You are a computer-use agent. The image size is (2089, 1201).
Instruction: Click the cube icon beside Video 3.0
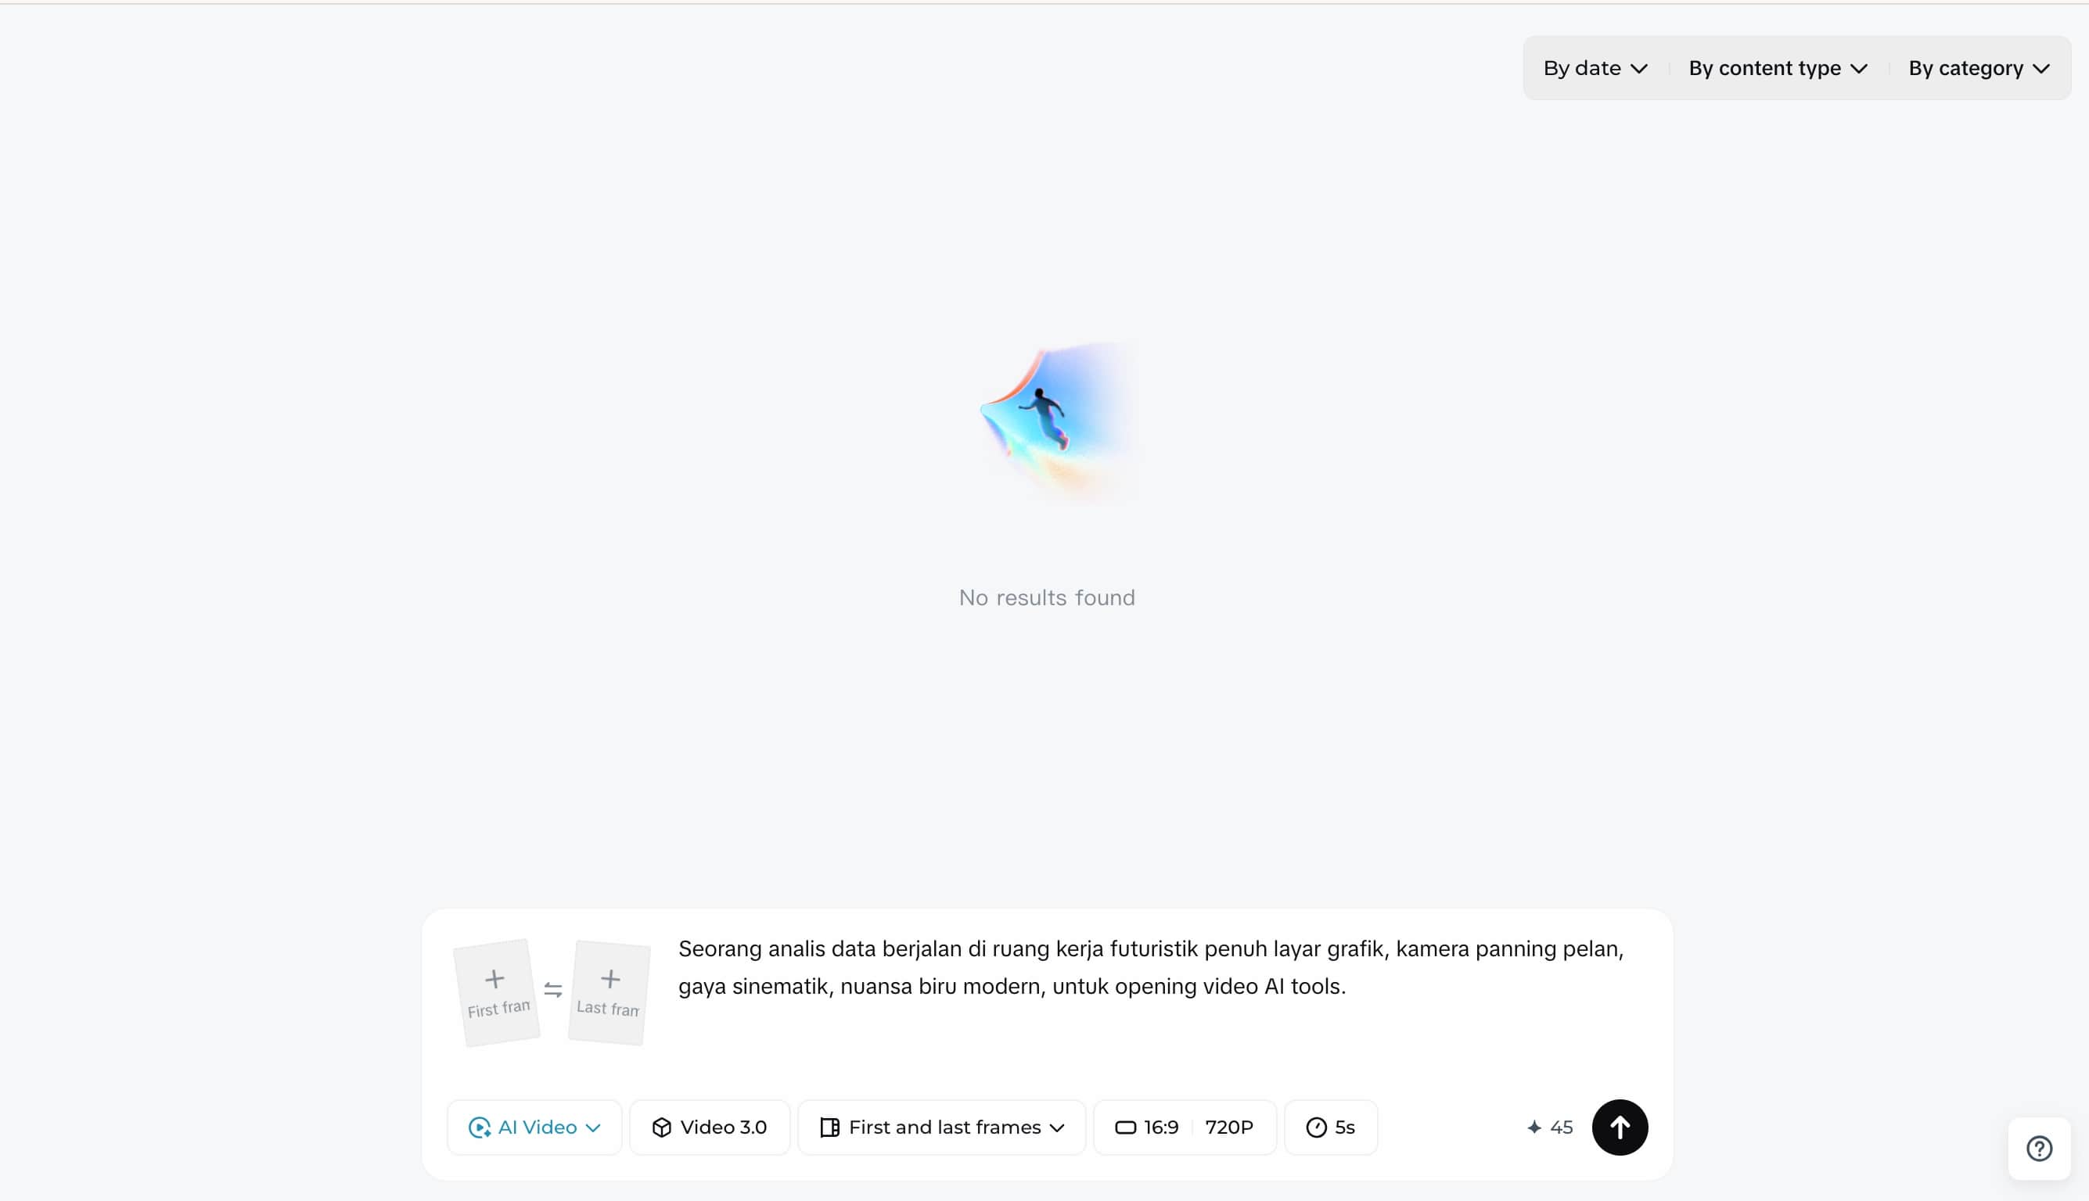[661, 1127]
